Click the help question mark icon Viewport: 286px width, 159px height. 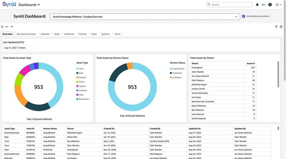pyautogui.click(x=270, y=5)
